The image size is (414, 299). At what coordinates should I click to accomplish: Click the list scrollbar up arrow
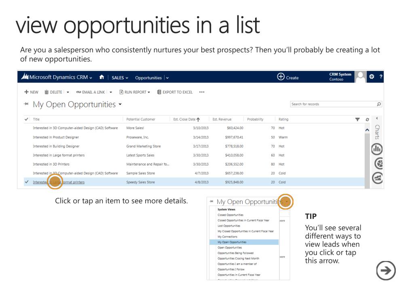pyautogui.click(x=367, y=130)
